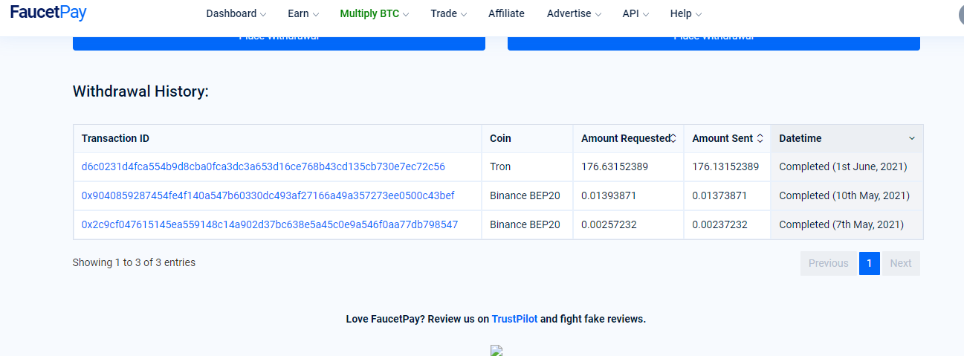Sort by Amount Sent column arrows
This screenshot has width=964, height=356.
click(x=760, y=138)
